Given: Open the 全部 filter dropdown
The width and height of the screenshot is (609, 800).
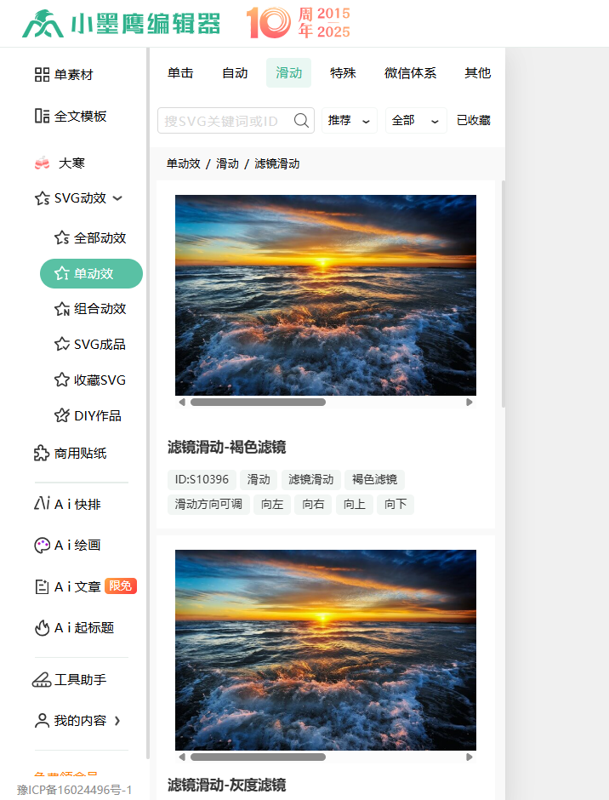Looking at the screenshot, I should pyautogui.click(x=416, y=120).
